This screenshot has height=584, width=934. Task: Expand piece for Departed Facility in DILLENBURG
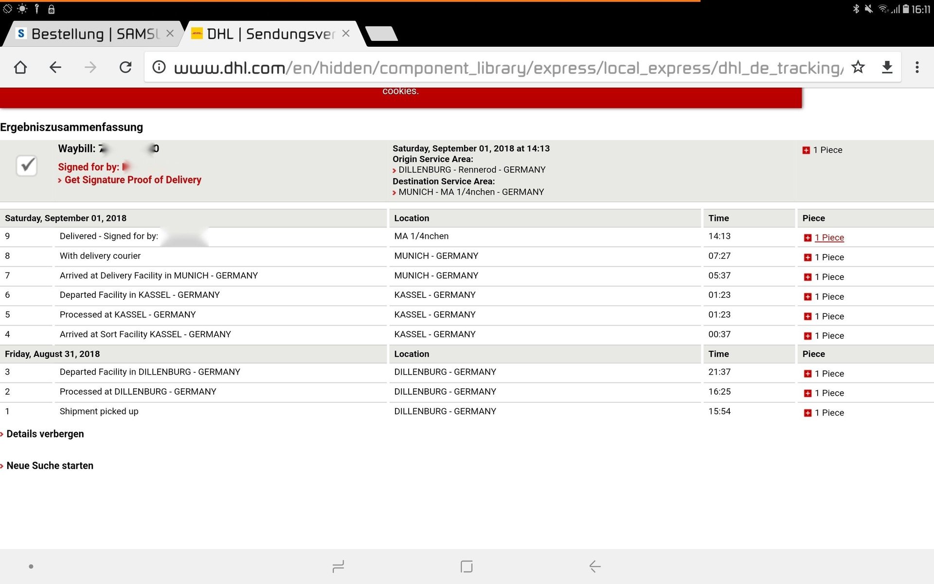(x=808, y=374)
